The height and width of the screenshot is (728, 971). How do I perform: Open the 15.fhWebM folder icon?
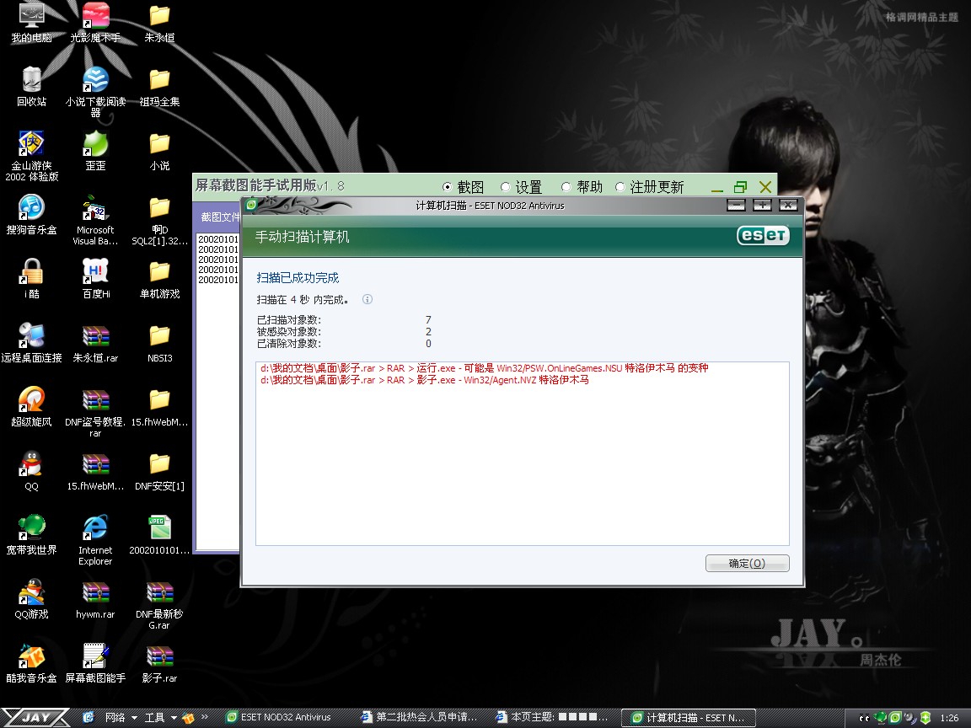(160, 407)
